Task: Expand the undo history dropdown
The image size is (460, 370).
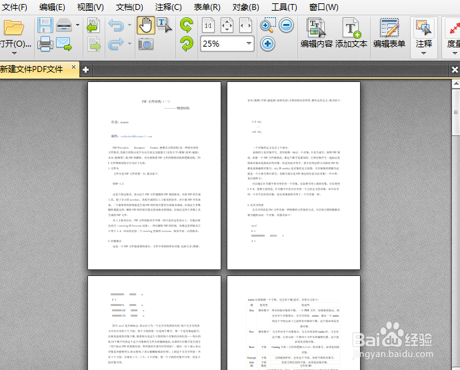Action: [130, 25]
